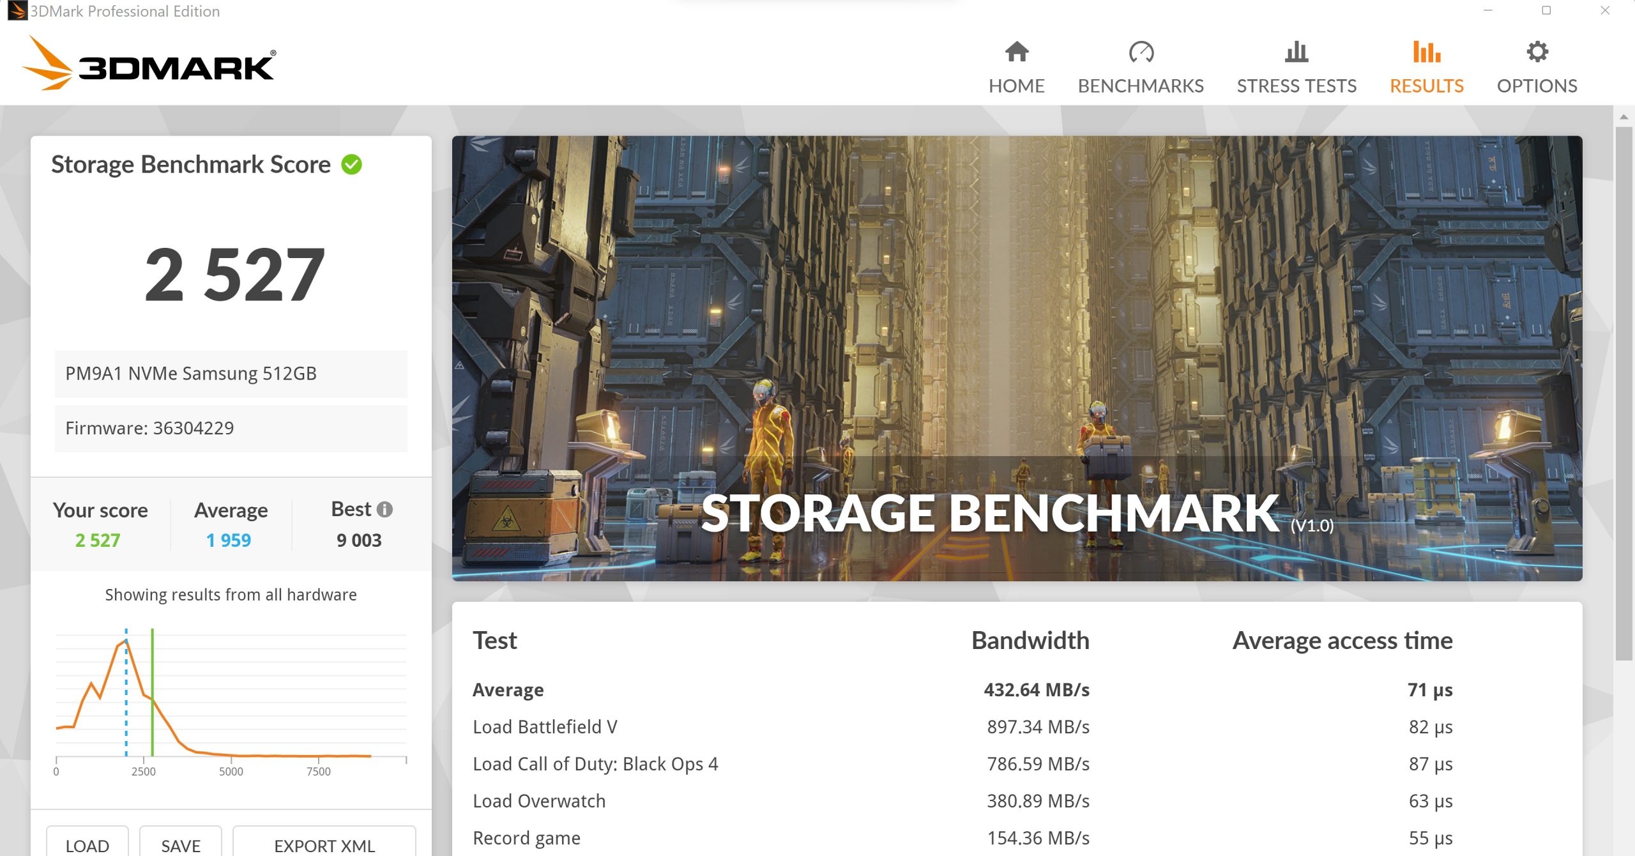The height and width of the screenshot is (856, 1635).
Task: Click the 82 µs access time value
Action: pyautogui.click(x=1431, y=727)
